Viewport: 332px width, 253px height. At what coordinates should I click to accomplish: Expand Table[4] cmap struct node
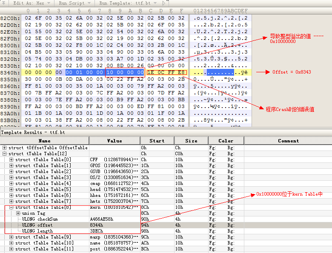(11, 183)
